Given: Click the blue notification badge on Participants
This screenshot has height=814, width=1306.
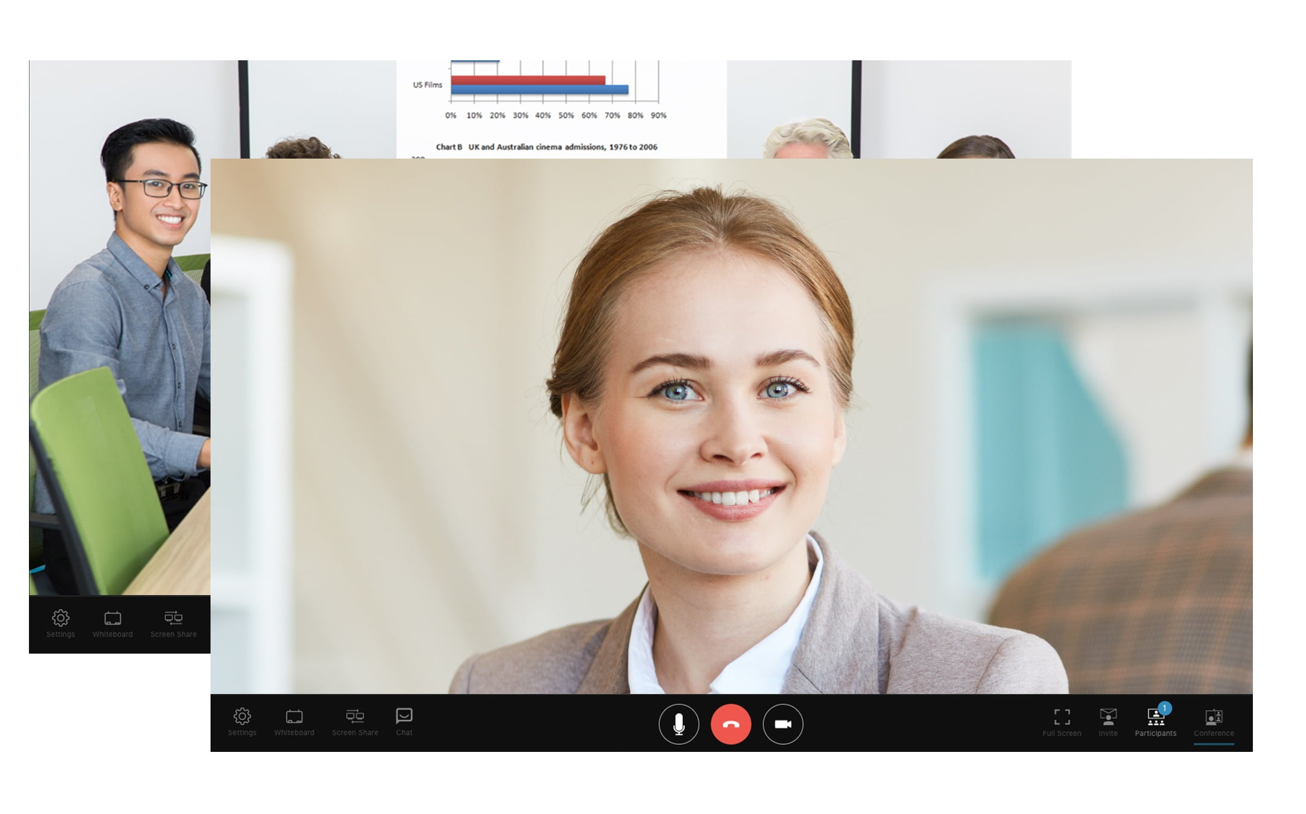Looking at the screenshot, I should coord(1164,708).
